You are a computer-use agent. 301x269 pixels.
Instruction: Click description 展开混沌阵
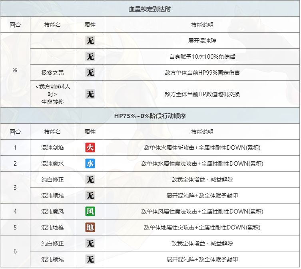point(202,41)
